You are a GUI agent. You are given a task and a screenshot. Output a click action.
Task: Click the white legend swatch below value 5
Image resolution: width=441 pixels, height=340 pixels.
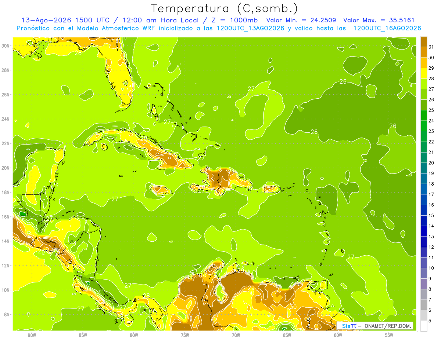coord(424,326)
